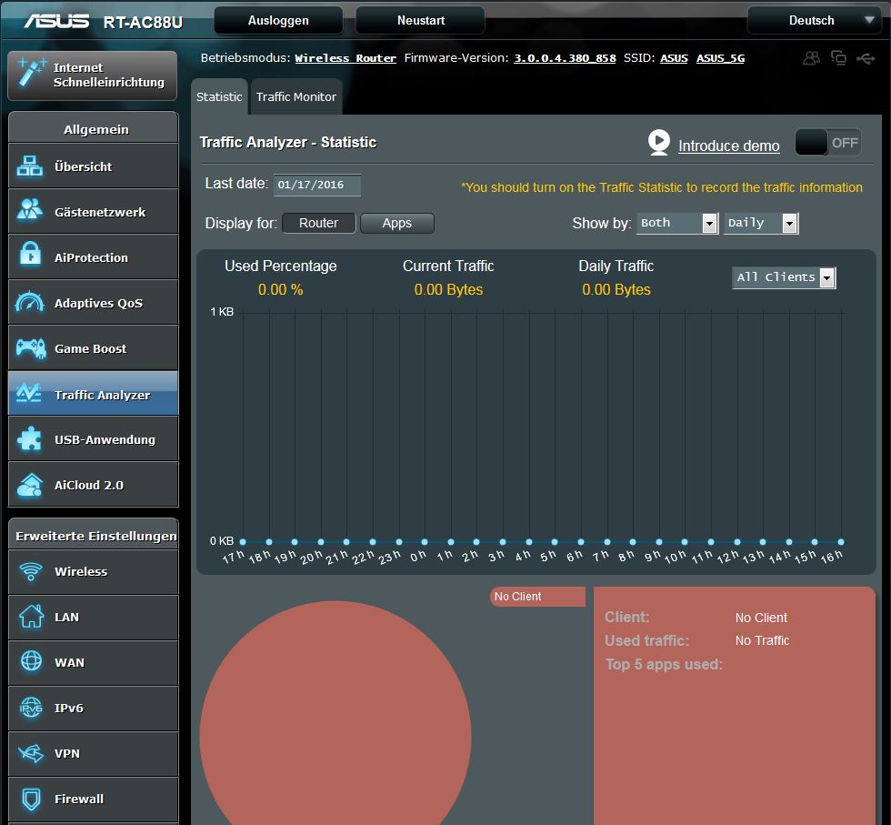Open the Both show-by dropdown

pos(676,223)
